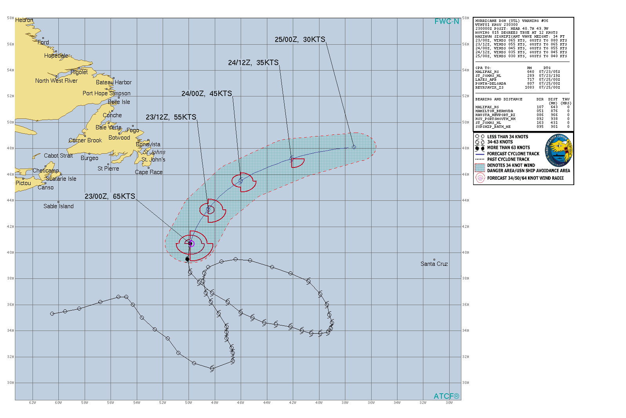Click the '34-63 knots' legend symbols
This screenshot has height=418, width=626.
pyautogui.click(x=480, y=142)
